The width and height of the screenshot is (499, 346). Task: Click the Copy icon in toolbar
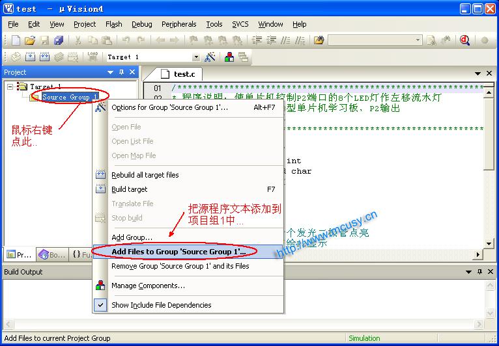(x=93, y=40)
